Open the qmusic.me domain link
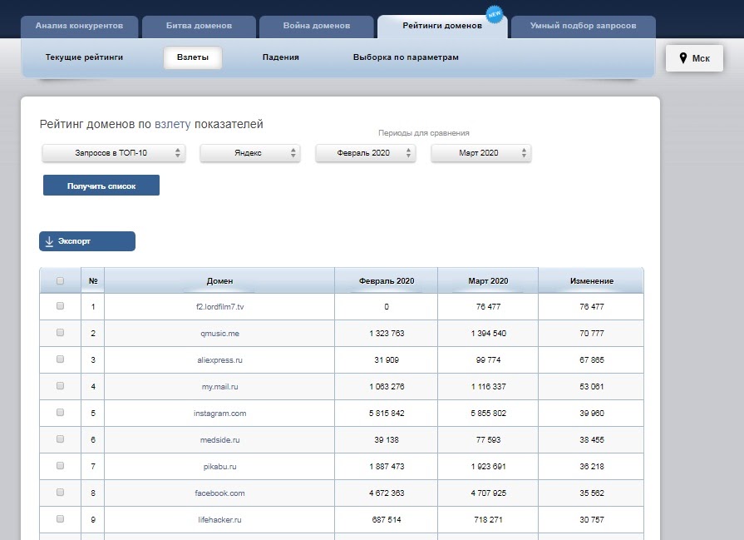The height and width of the screenshot is (540, 744). [219, 334]
